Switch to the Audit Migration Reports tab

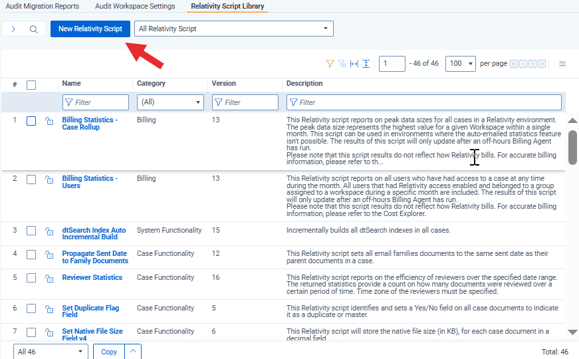pos(42,6)
